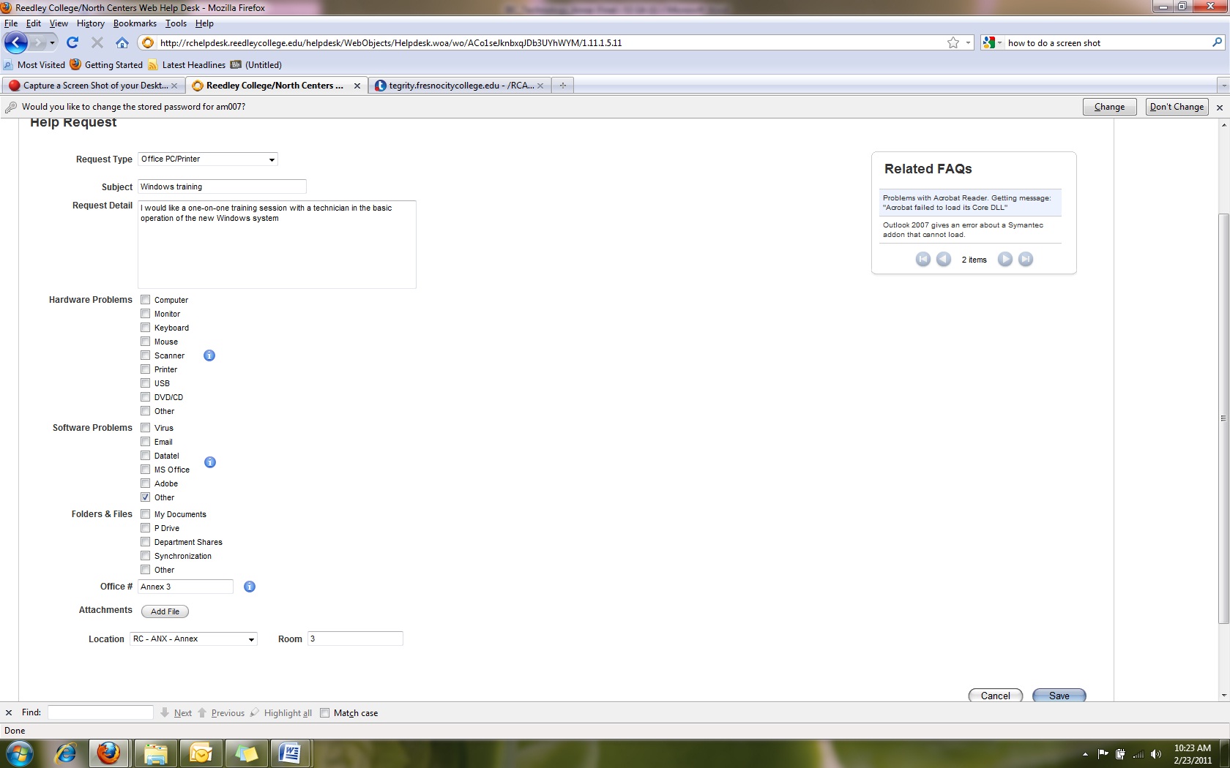Click the Cancel button
The width and height of the screenshot is (1230, 768).
pos(995,696)
